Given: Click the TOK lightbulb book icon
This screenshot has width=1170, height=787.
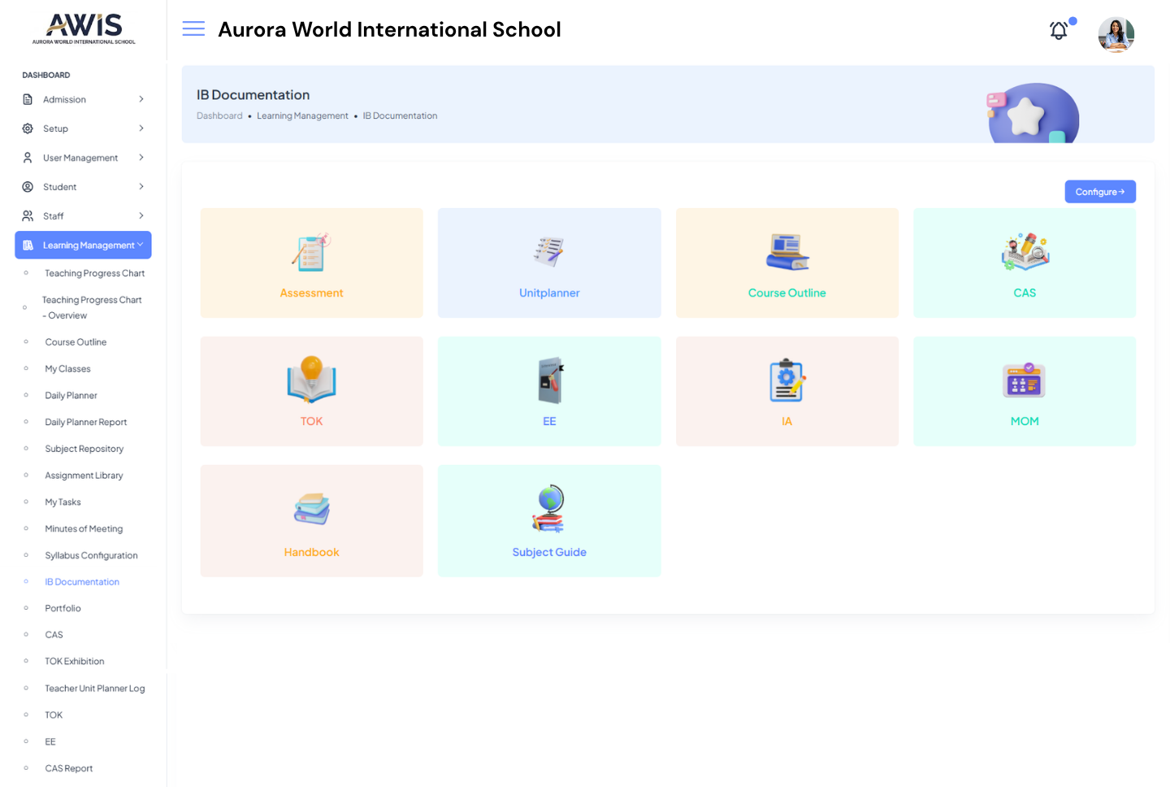Looking at the screenshot, I should 311,380.
